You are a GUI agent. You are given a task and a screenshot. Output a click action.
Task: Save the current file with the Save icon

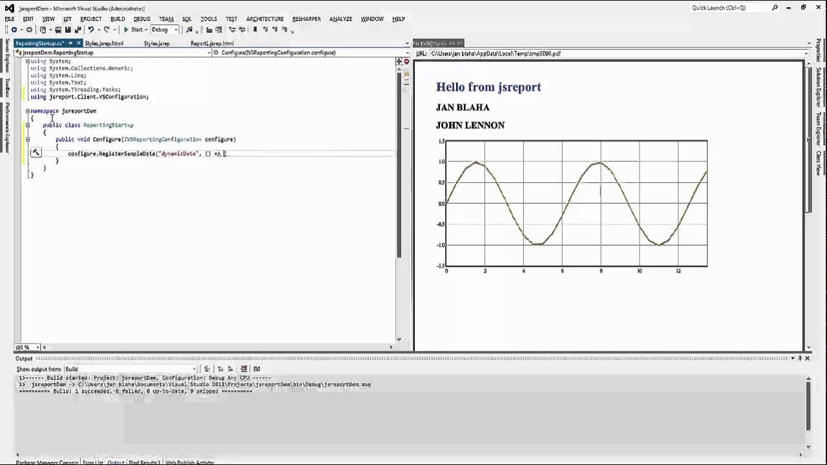68,30
